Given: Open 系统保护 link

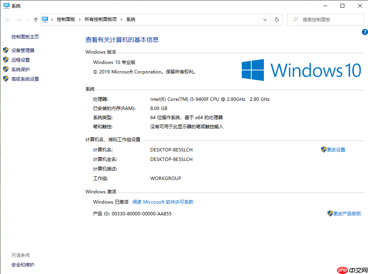Looking at the screenshot, I should pos(21,70).
